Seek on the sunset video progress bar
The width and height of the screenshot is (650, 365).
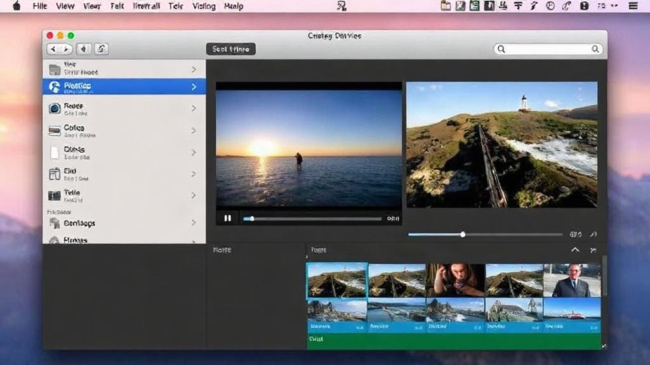pos(312,219)
